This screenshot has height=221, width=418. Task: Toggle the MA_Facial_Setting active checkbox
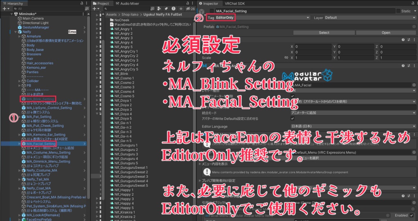pos(212,11)
